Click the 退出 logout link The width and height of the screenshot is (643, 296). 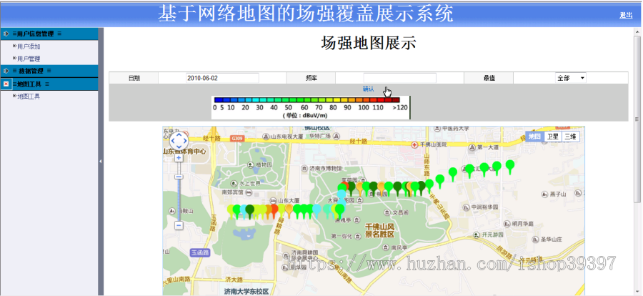click(x=626, y=15)
